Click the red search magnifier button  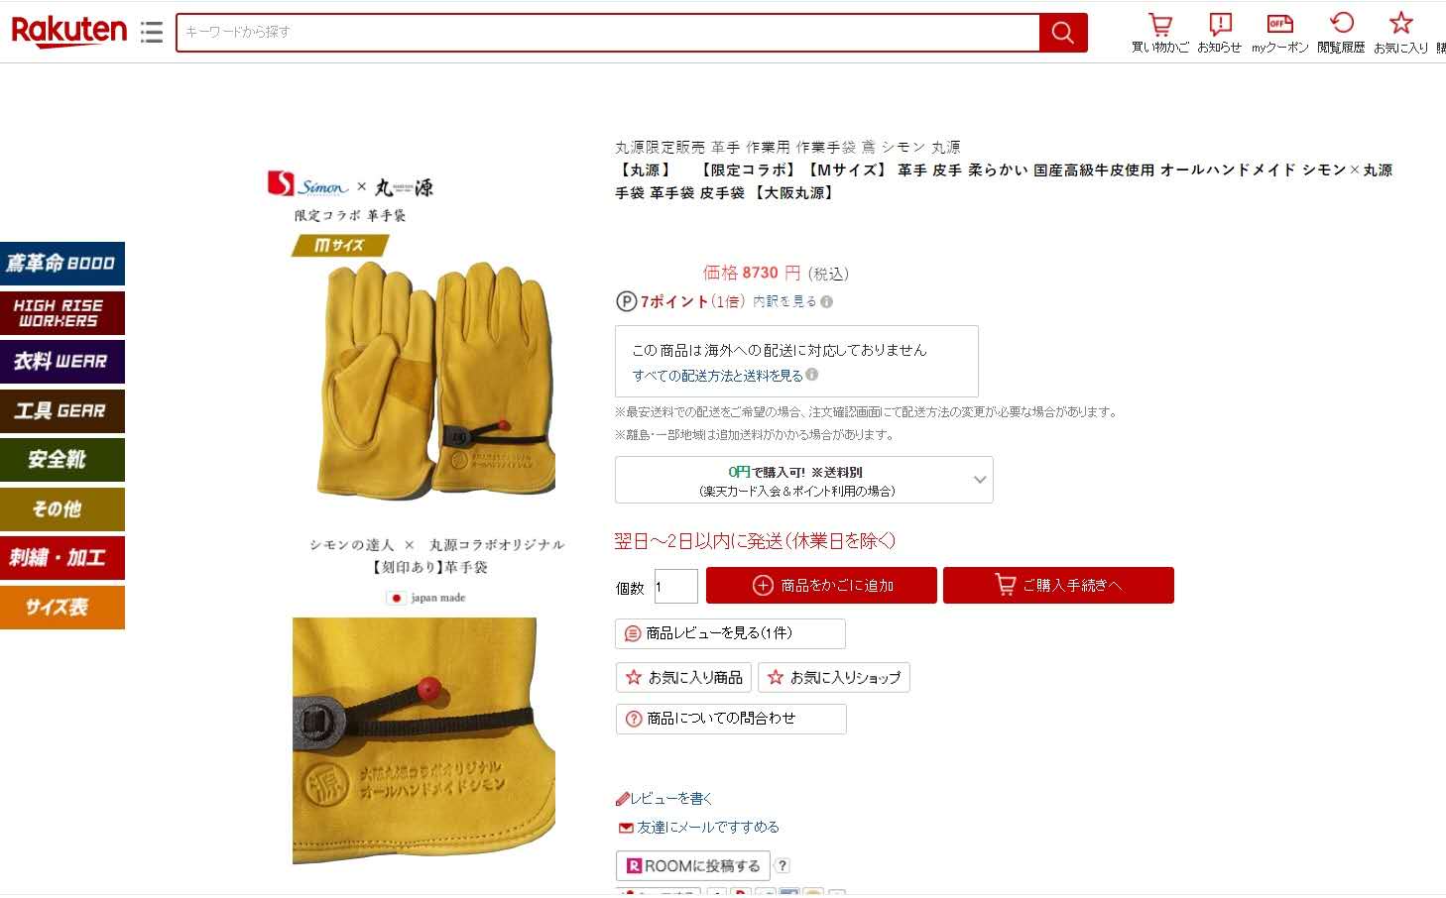coord(1063,33)
